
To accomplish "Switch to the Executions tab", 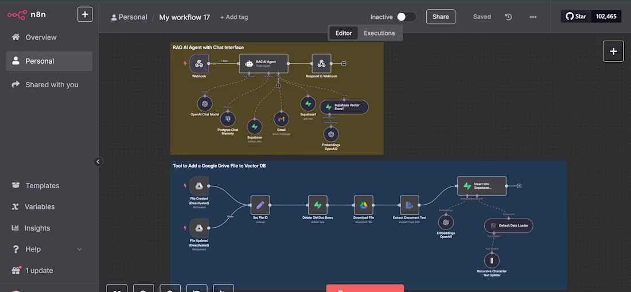I will 379,33.
